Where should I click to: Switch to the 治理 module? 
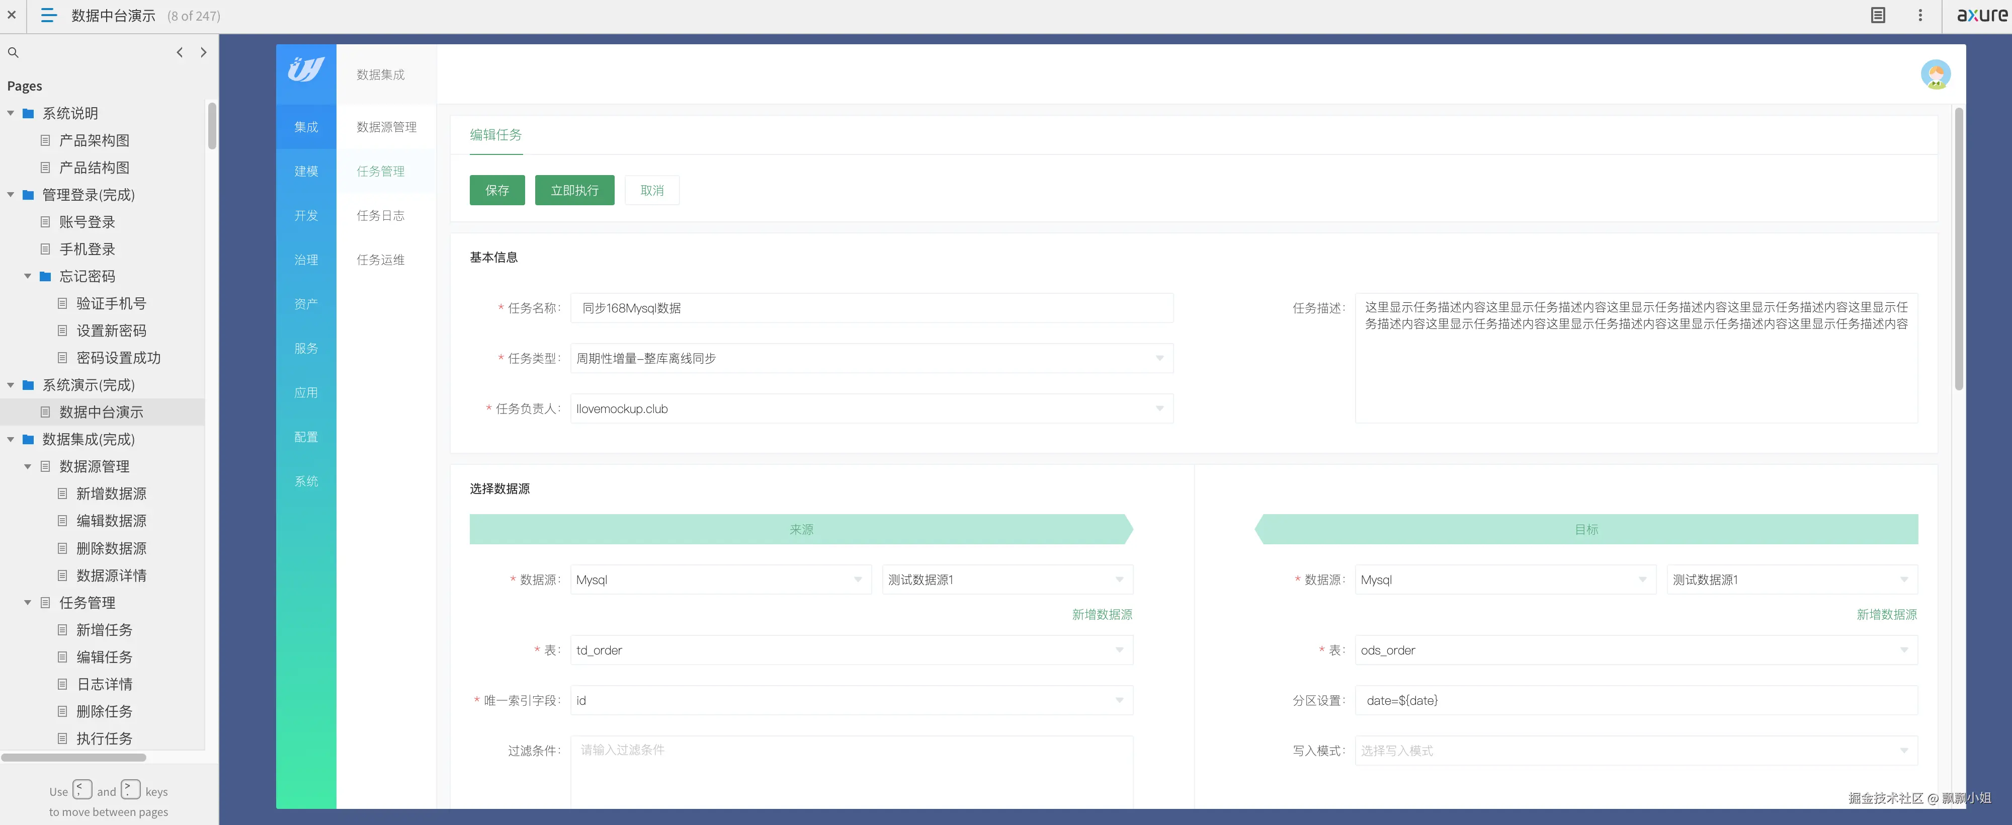click(305, 260)
